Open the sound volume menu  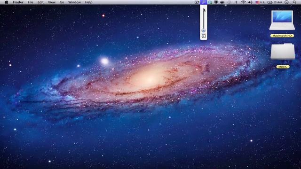250,2
